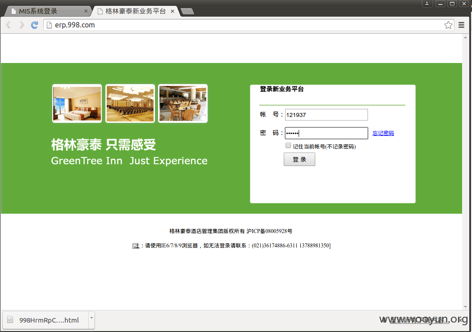Bookmark page with the star icon
The image size is (472, 332).
[x=448, y=25]
